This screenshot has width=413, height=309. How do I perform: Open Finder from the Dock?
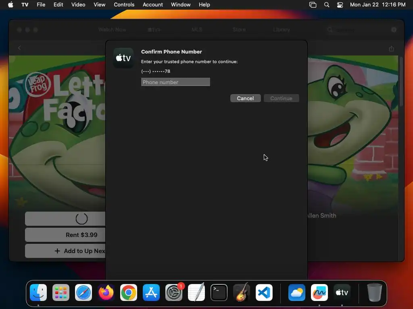pyautogui.click(x=38, y=293)
